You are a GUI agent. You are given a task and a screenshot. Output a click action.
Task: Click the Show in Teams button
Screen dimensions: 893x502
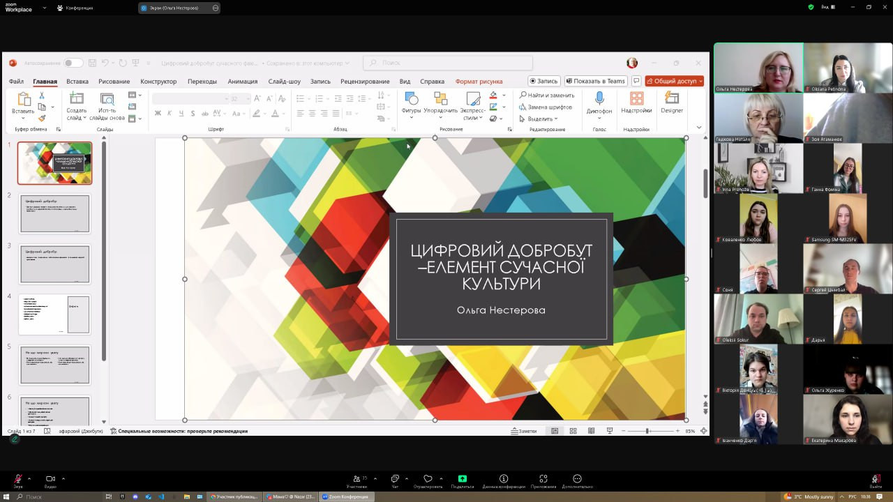[x=595, y=81]
